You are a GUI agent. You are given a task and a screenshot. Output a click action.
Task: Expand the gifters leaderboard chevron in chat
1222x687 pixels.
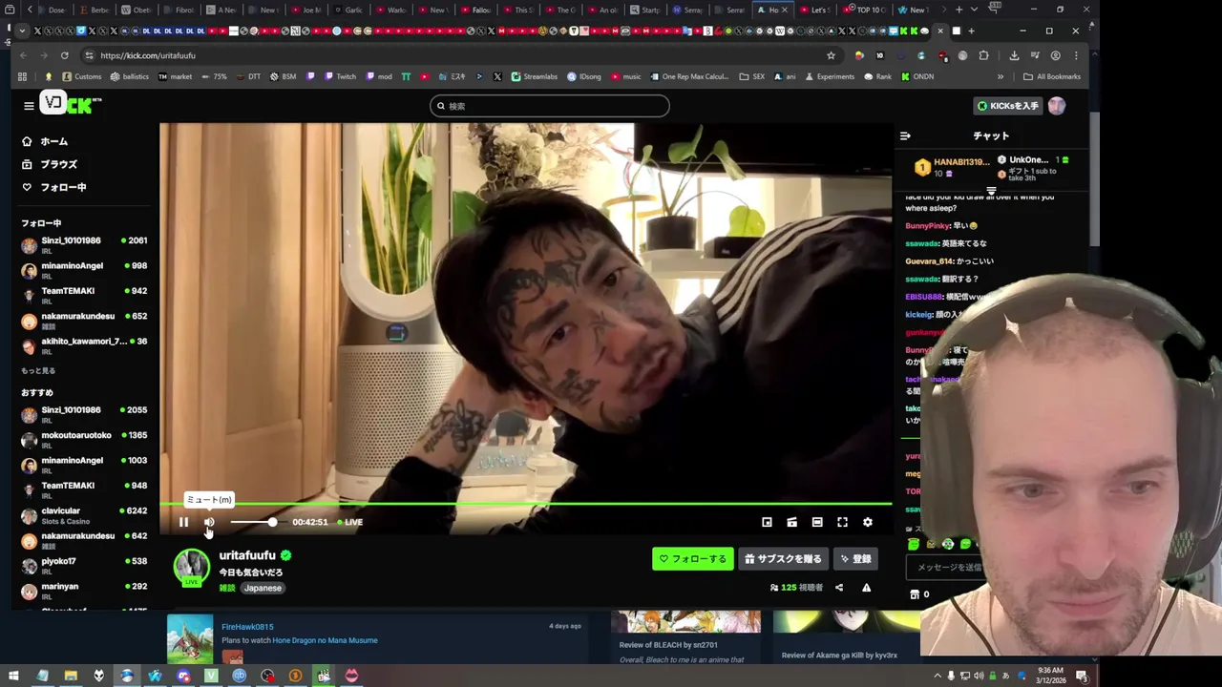991,192
